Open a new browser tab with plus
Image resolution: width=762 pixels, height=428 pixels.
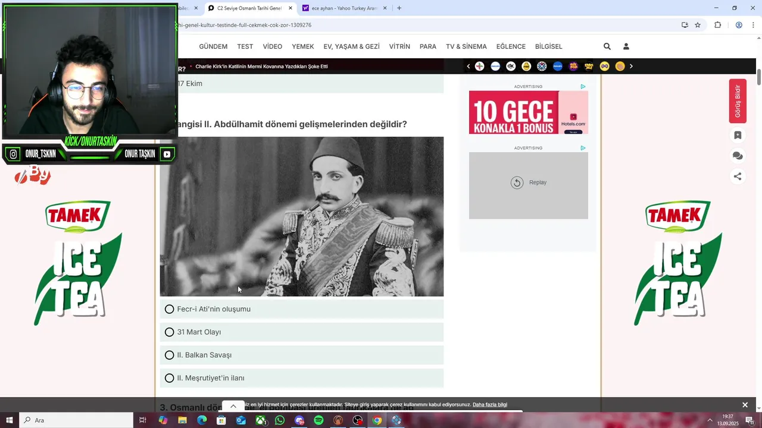pyautogui.click(x=399, y=8)
